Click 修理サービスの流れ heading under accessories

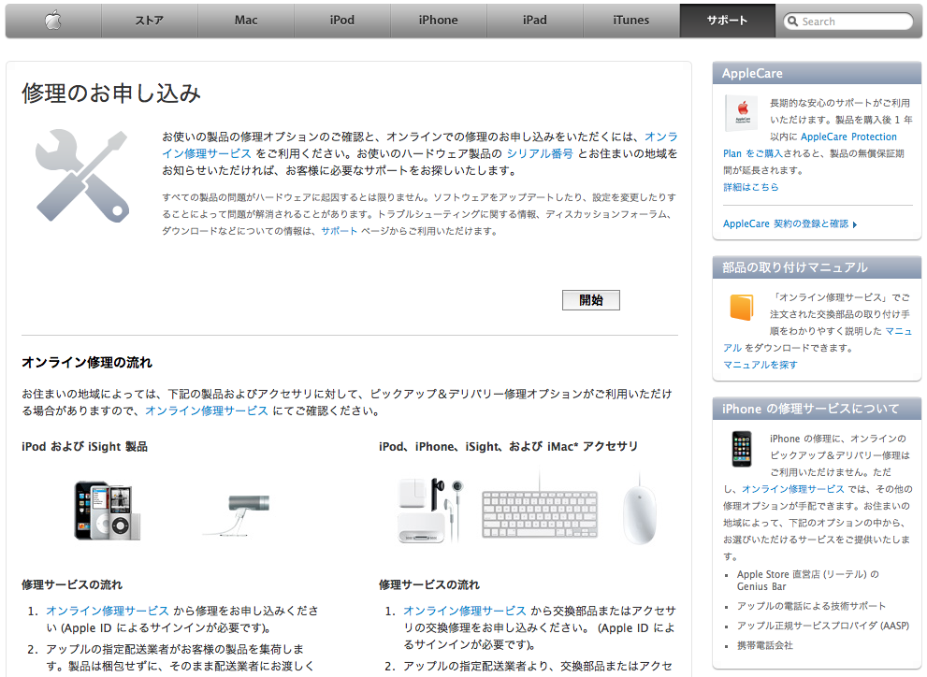[x=429, y=584]
